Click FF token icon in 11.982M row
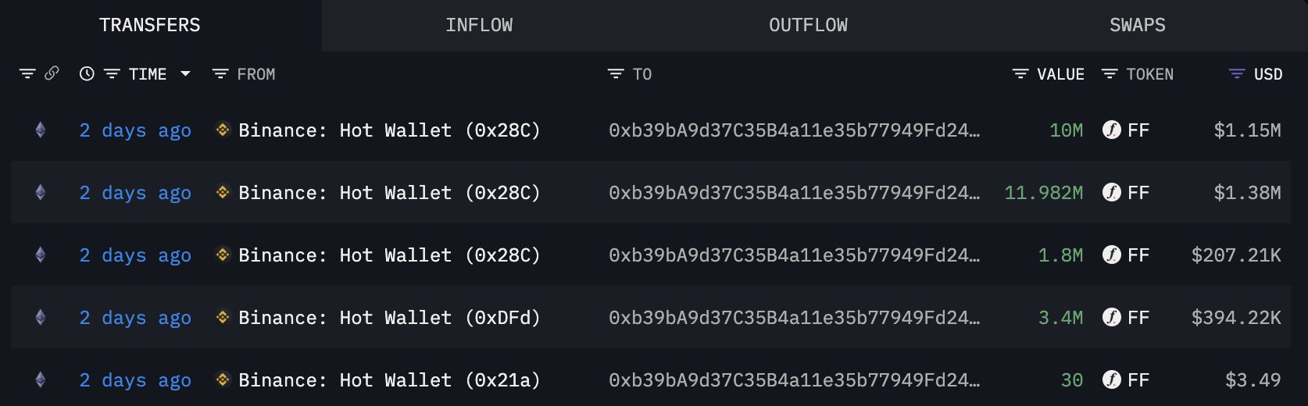The width and height of the screenshot is (1308, 406). [1111, 192]
